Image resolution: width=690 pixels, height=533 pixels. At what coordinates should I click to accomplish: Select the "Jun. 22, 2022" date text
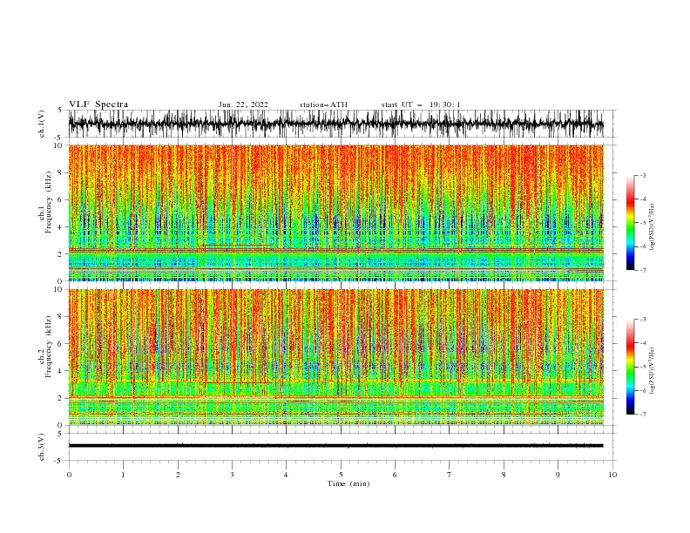click(x=243, y=105)
